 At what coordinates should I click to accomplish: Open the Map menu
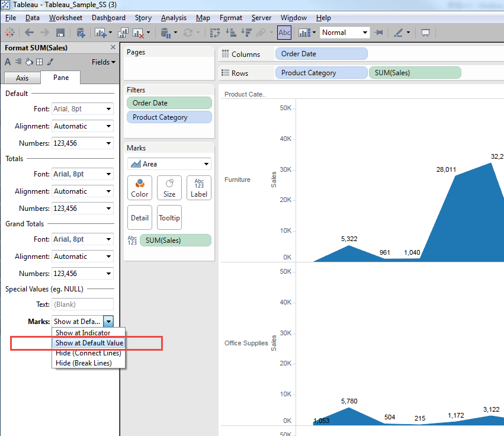click(x=203, y=18)
